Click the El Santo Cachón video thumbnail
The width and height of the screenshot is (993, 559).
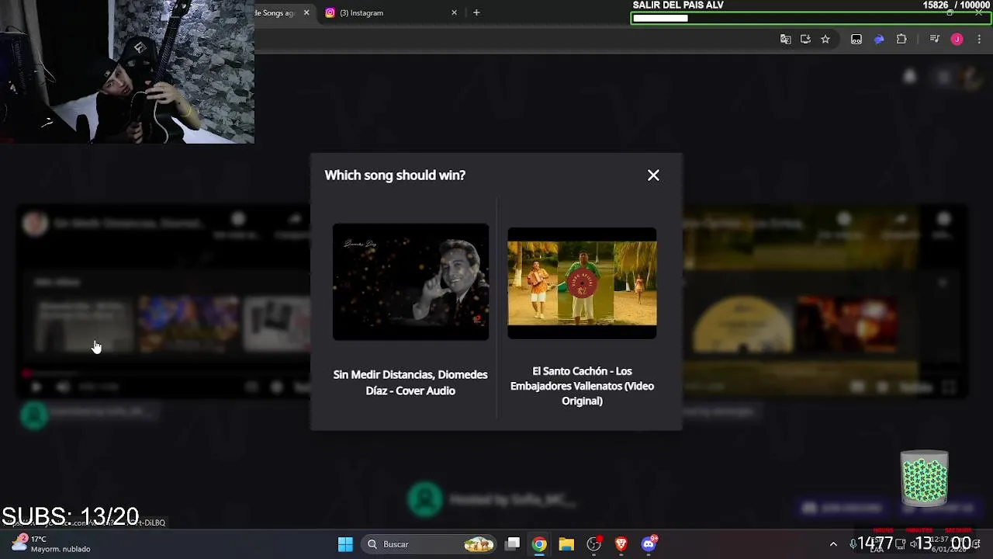[582, 283]
